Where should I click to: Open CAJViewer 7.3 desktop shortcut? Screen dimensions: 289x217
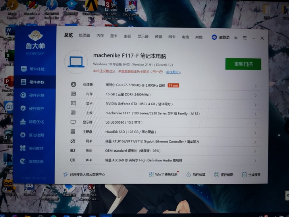point(131,10)
